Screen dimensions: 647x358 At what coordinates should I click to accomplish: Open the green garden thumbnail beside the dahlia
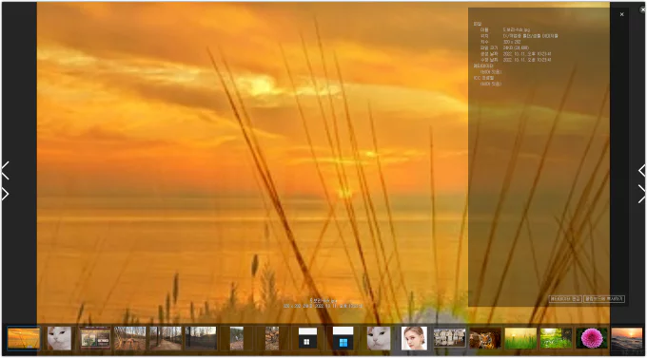pos(557,338)
